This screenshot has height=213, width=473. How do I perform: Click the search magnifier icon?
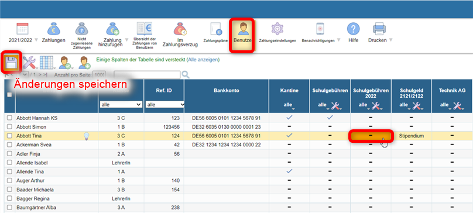point(186,74)
